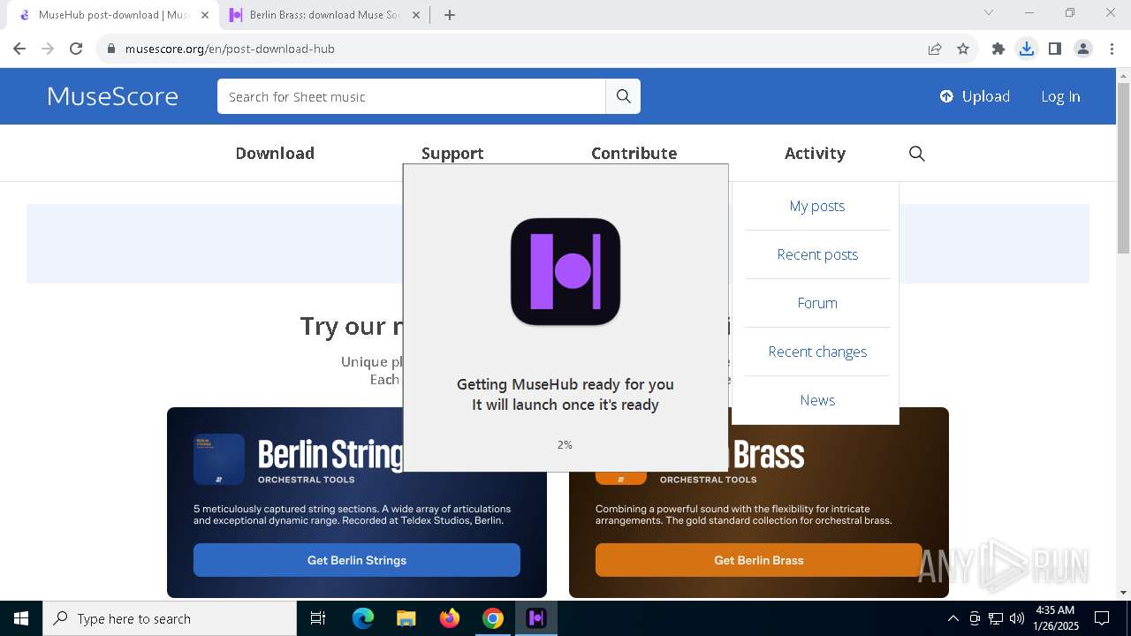Open the Chrome profile avatar
The image size is (1131, 636).
1083,49
